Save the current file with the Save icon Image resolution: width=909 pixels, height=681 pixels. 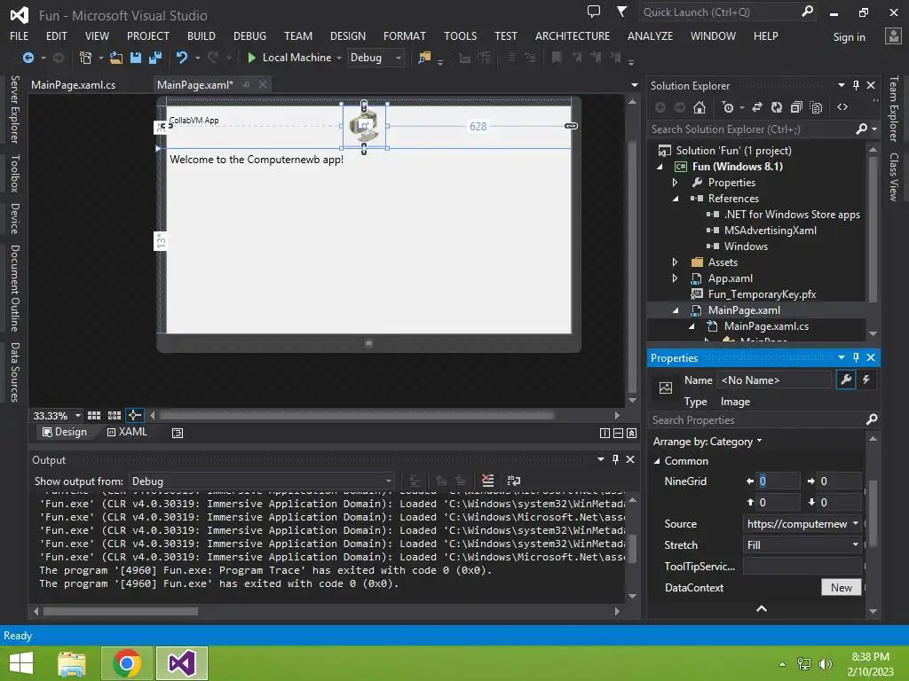[x=136, y=58]
